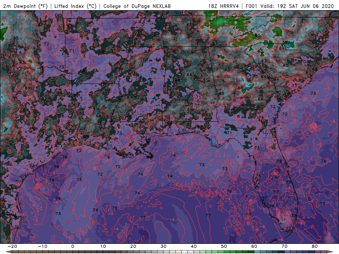Click the "College of DuPage NEXLAB" label

(x=137, y=6)
